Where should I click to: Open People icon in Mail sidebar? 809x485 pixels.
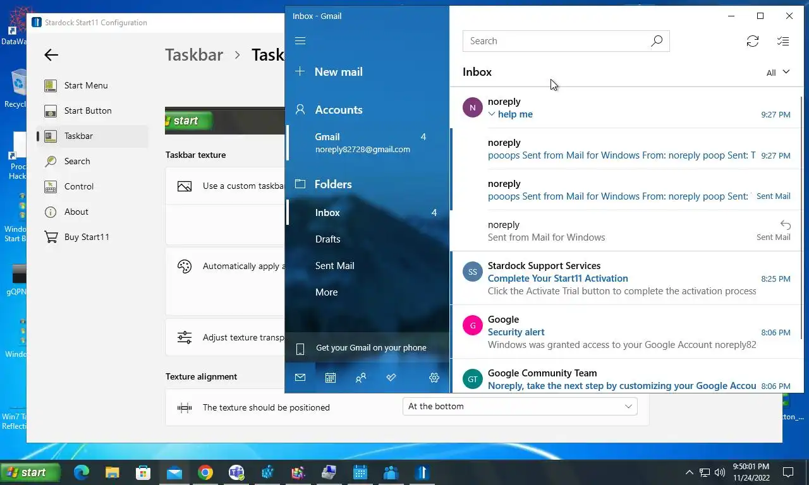361,378
